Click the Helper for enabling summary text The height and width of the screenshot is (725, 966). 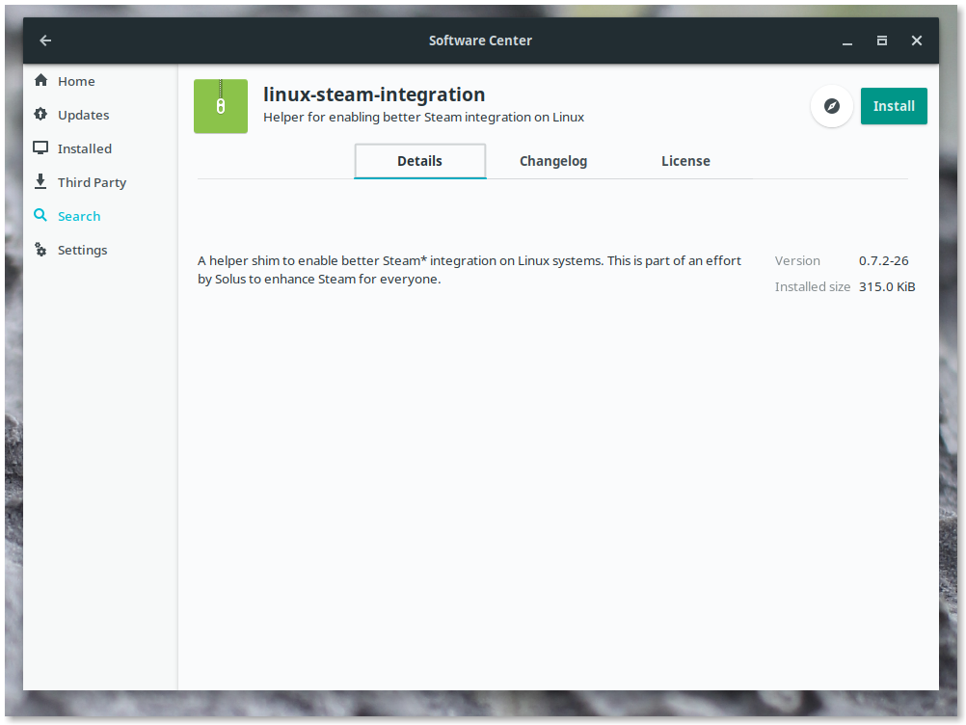[x=423, y=117]
